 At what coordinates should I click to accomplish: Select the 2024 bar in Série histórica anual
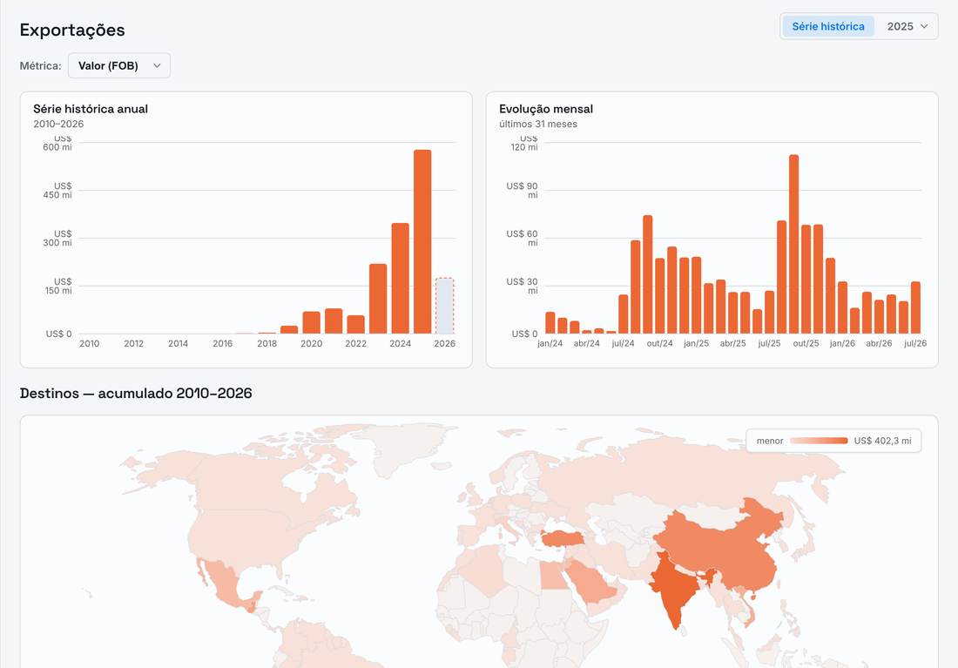[401, 278]
